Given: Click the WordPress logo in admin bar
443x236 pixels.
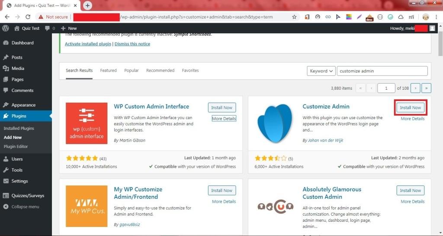Looking at the screenshot, I should [5, 28].
